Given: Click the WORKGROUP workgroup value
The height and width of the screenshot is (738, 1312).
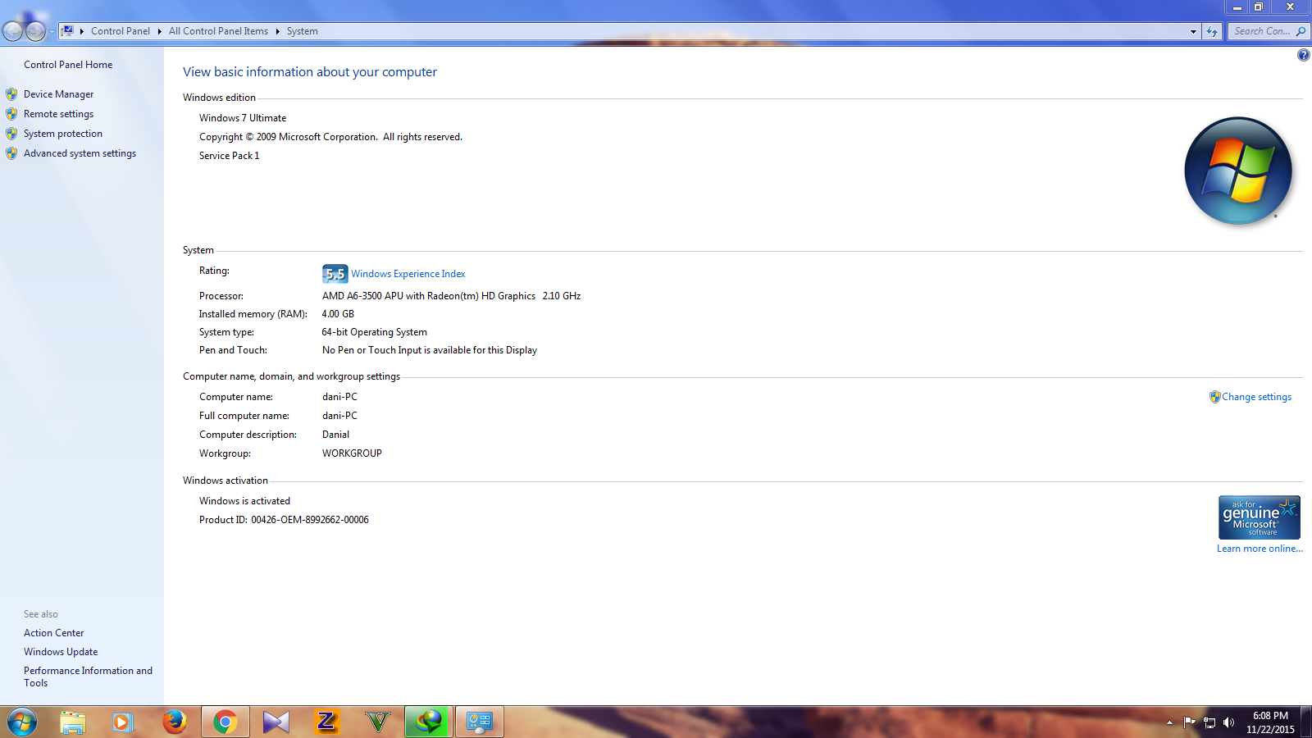Looking at the screenshot, I should 352,453.
